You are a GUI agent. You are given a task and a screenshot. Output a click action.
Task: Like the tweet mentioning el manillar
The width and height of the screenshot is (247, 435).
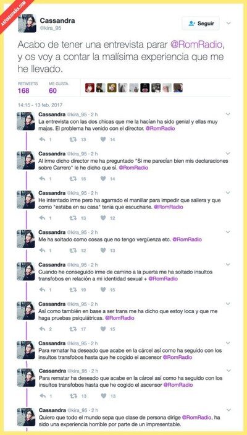click(103, 218)
